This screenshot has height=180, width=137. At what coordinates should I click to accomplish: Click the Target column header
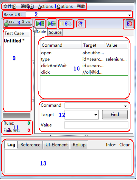click(93, 45)
